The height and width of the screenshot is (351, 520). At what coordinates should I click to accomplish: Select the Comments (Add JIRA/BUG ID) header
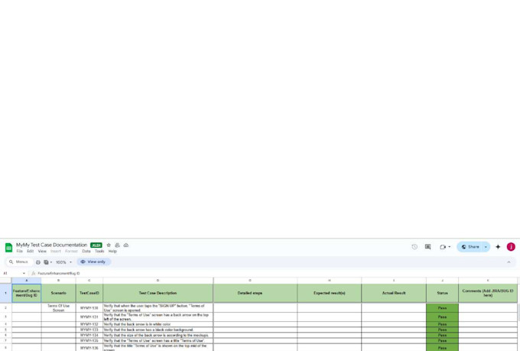[x=488, y=293]
